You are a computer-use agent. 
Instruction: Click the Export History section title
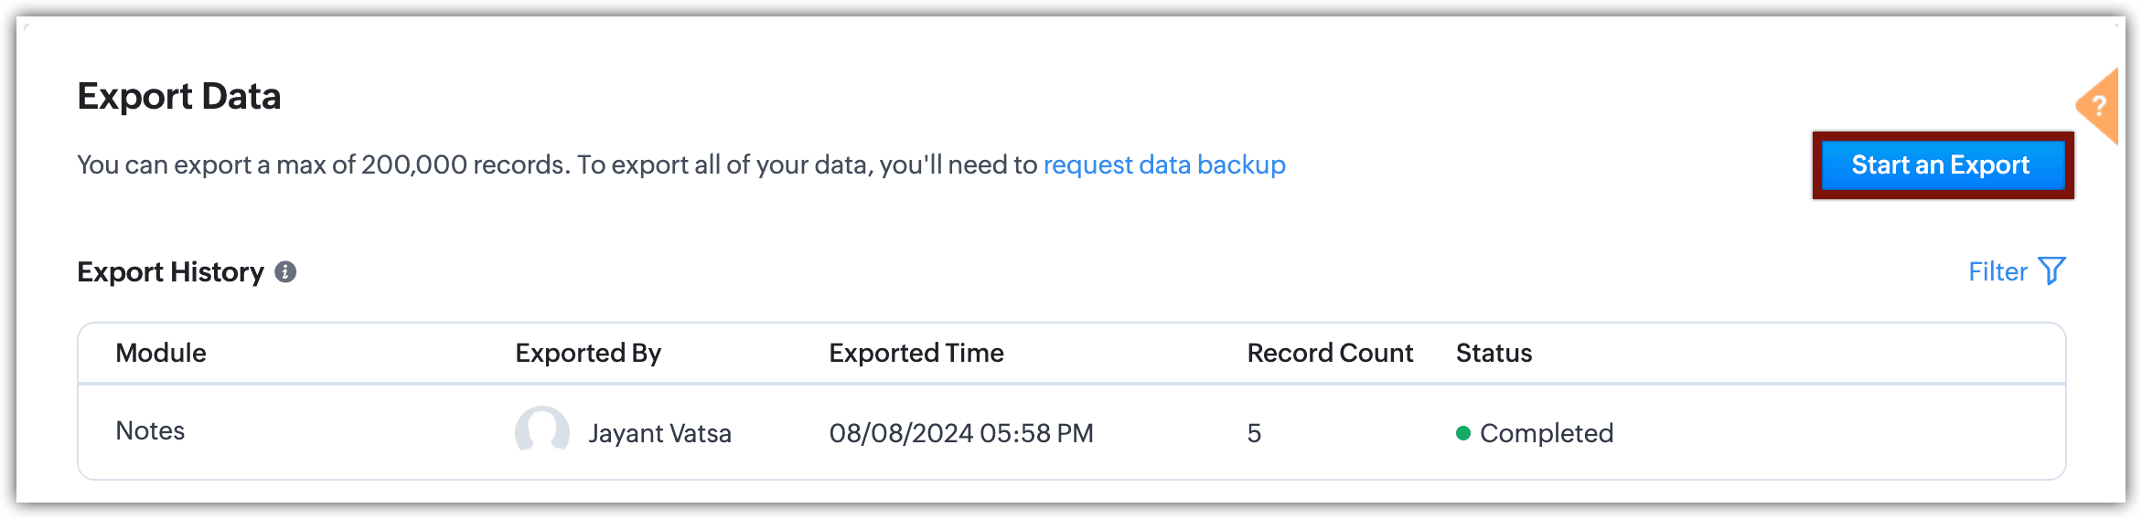pyautogui.click(x=170, y=272)
